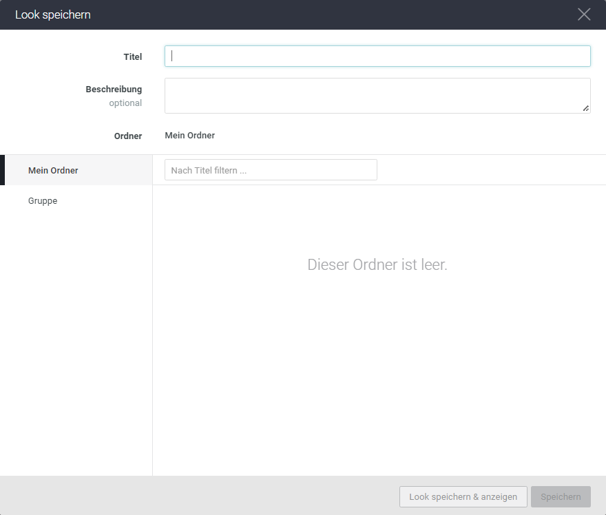Viewport: 606px width, 515px height.
Task: Click the Beschreibung textarea resize handle
Action: click(586, 109)
